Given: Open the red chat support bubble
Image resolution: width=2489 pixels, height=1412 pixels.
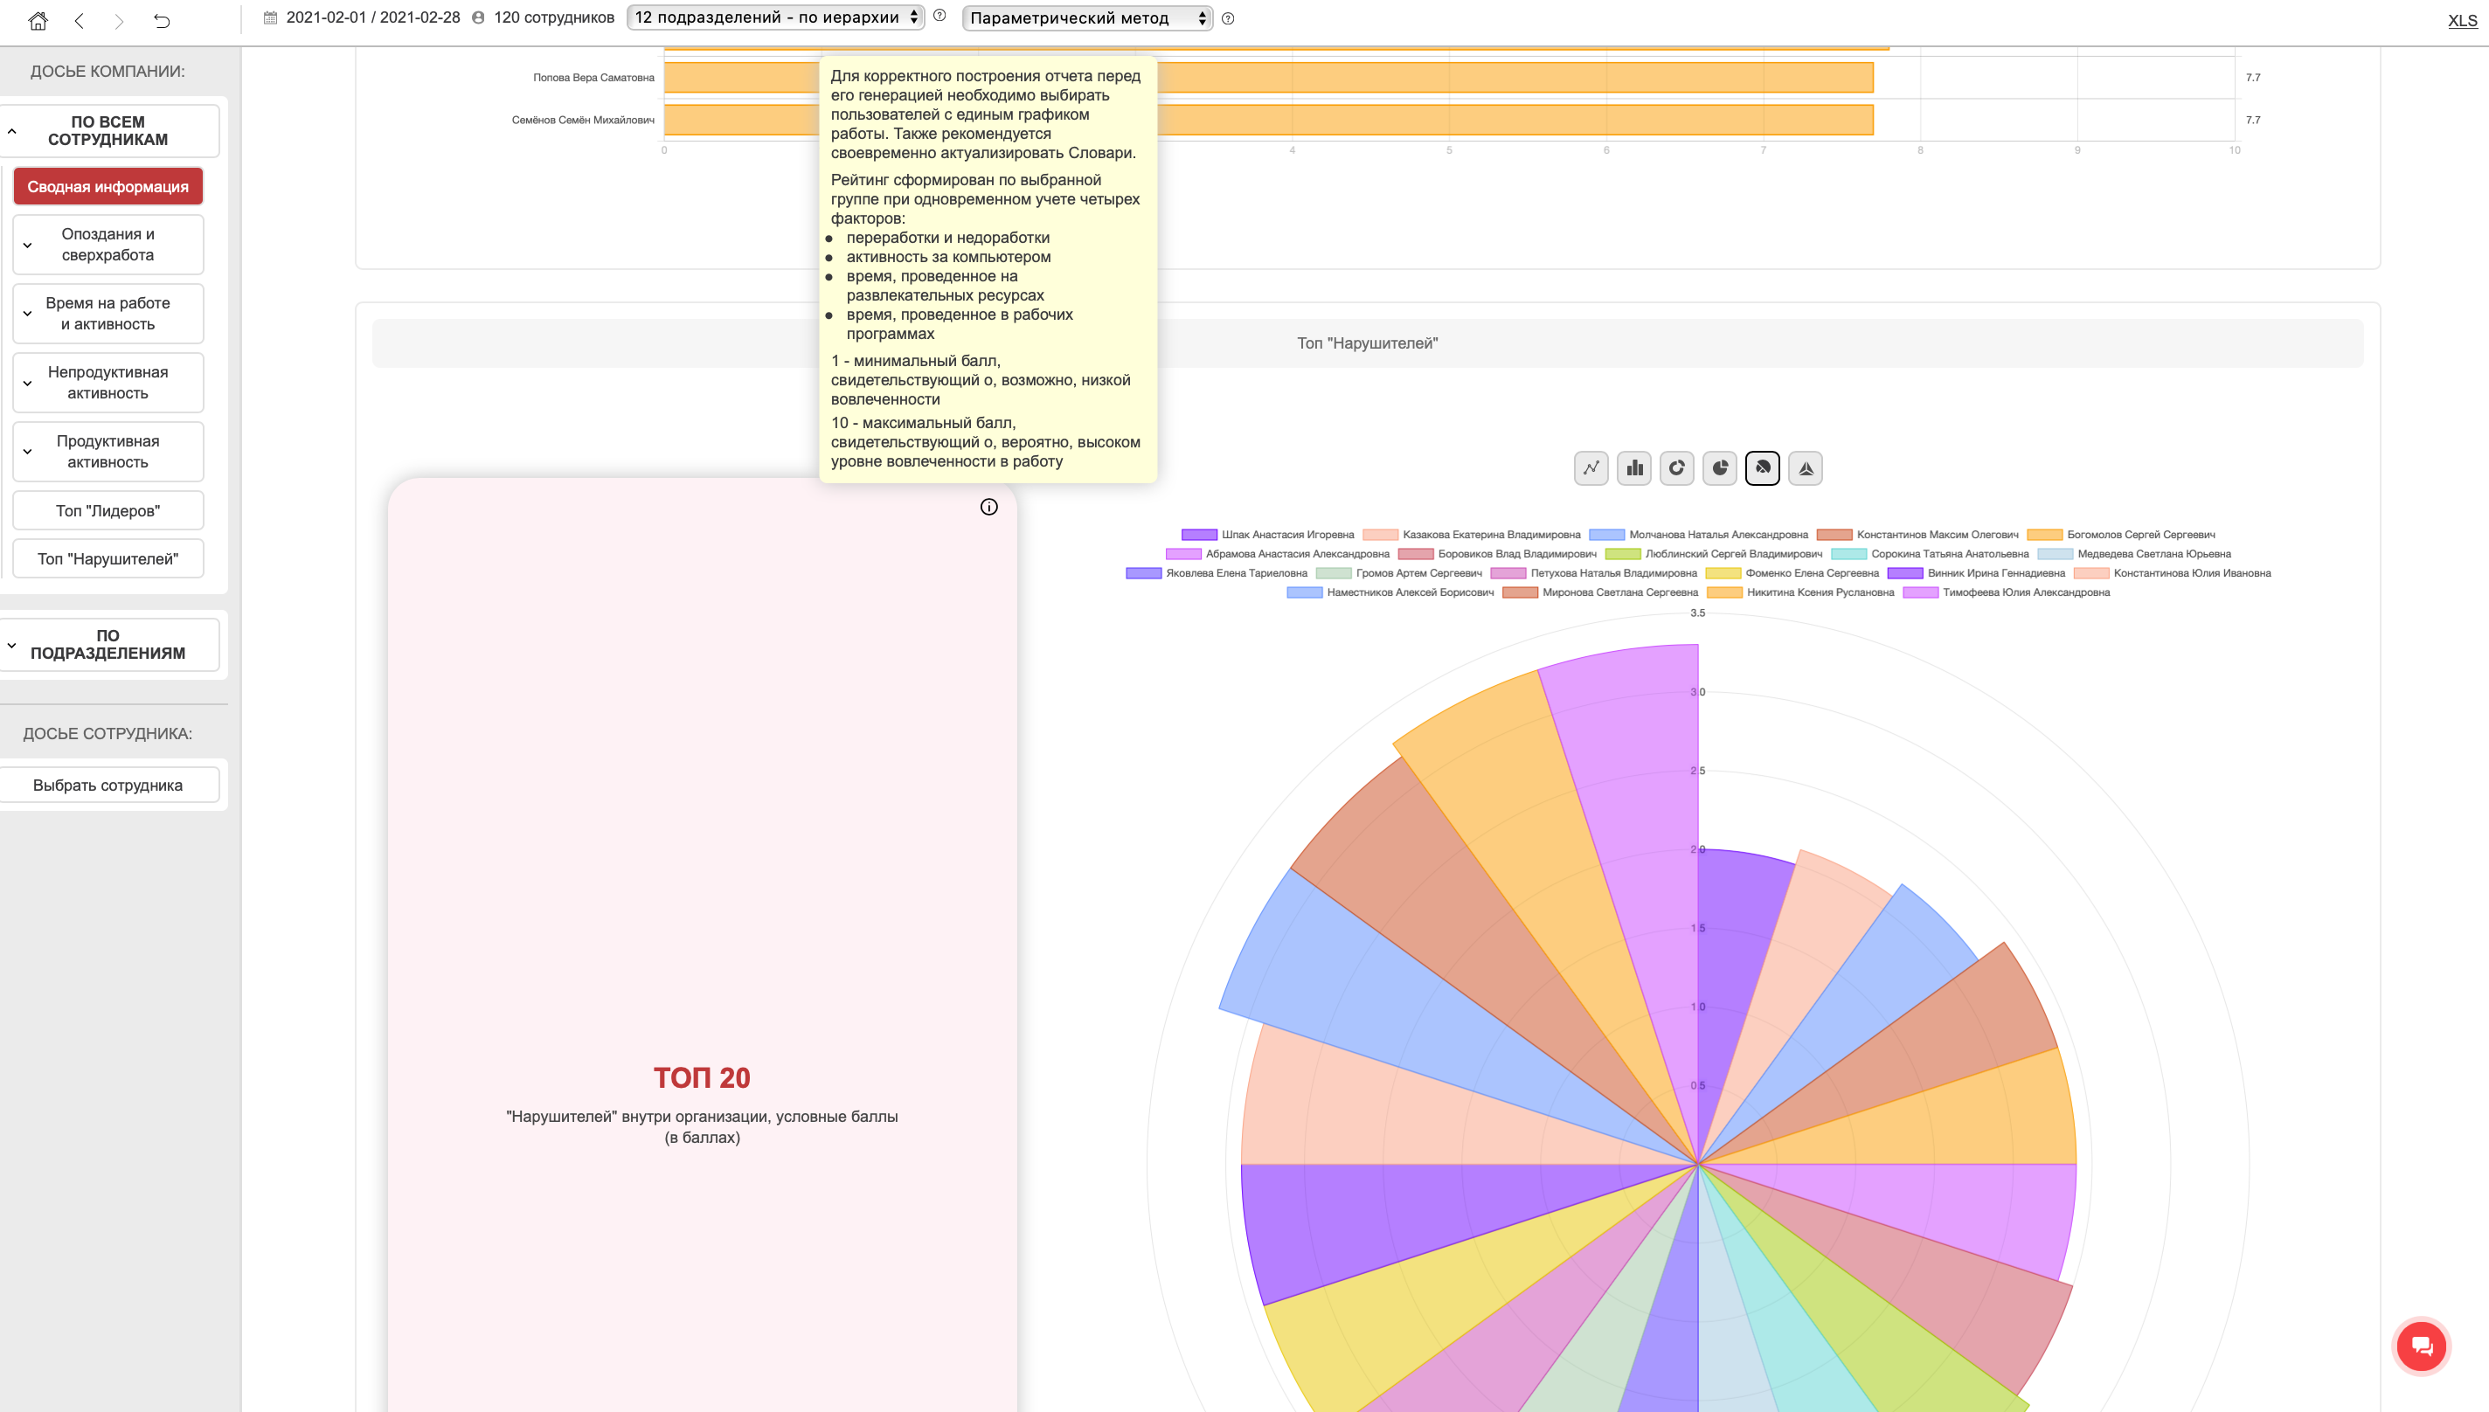Looking at the screenshot, I should click(2421, 1346).
